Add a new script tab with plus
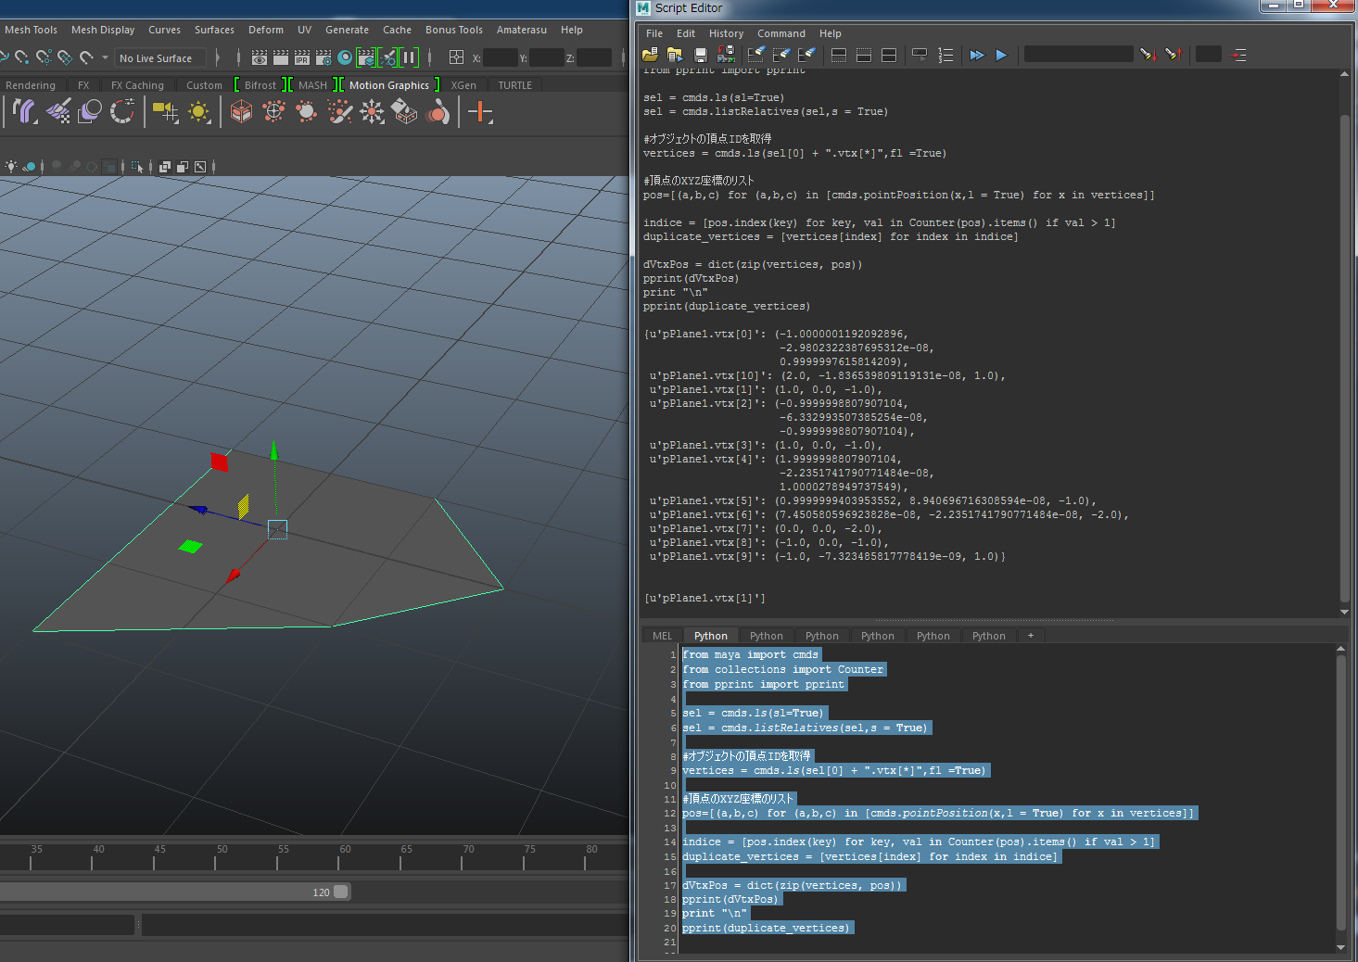Viewport: 1358px width, 962px height. click(1030, 636)
